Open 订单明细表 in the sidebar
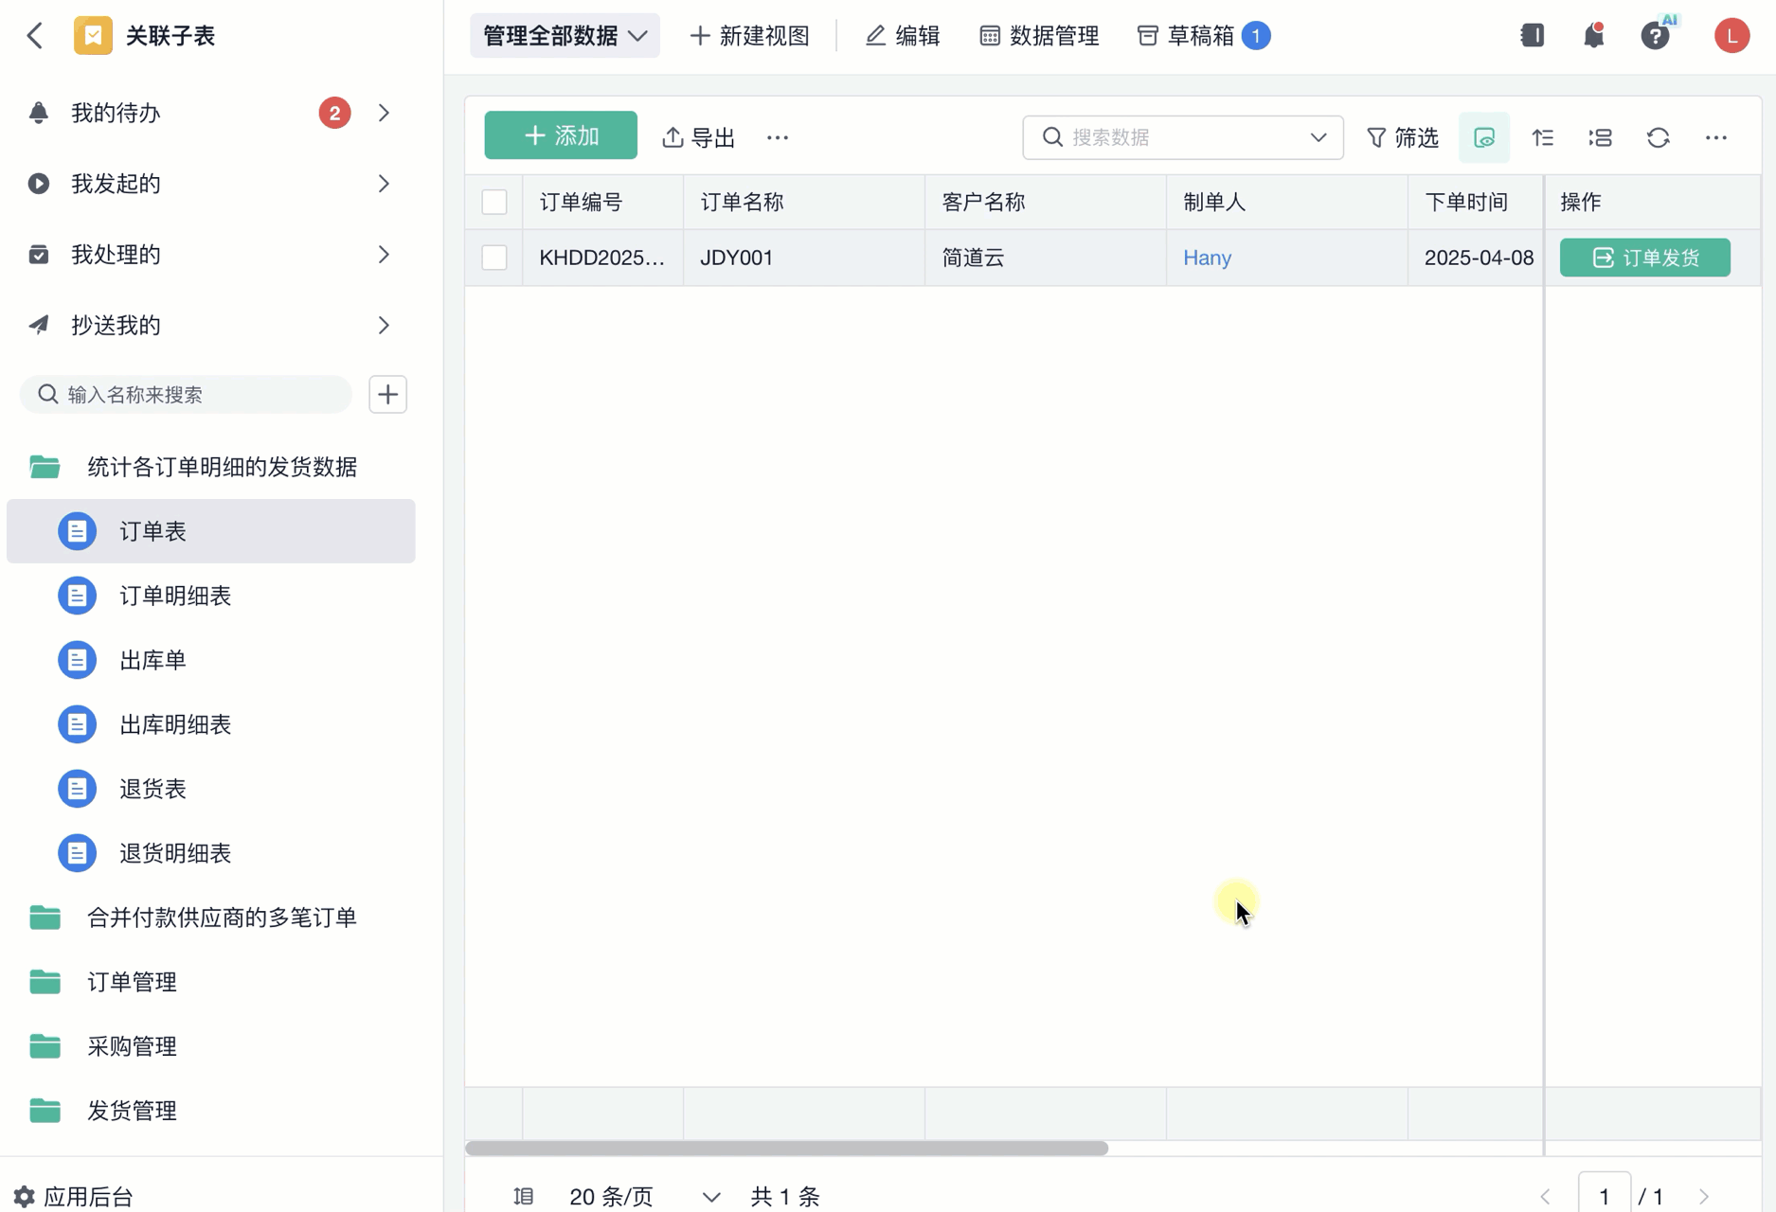The width and height of the screenshot is (1776, 1212). tap(175, 596)
